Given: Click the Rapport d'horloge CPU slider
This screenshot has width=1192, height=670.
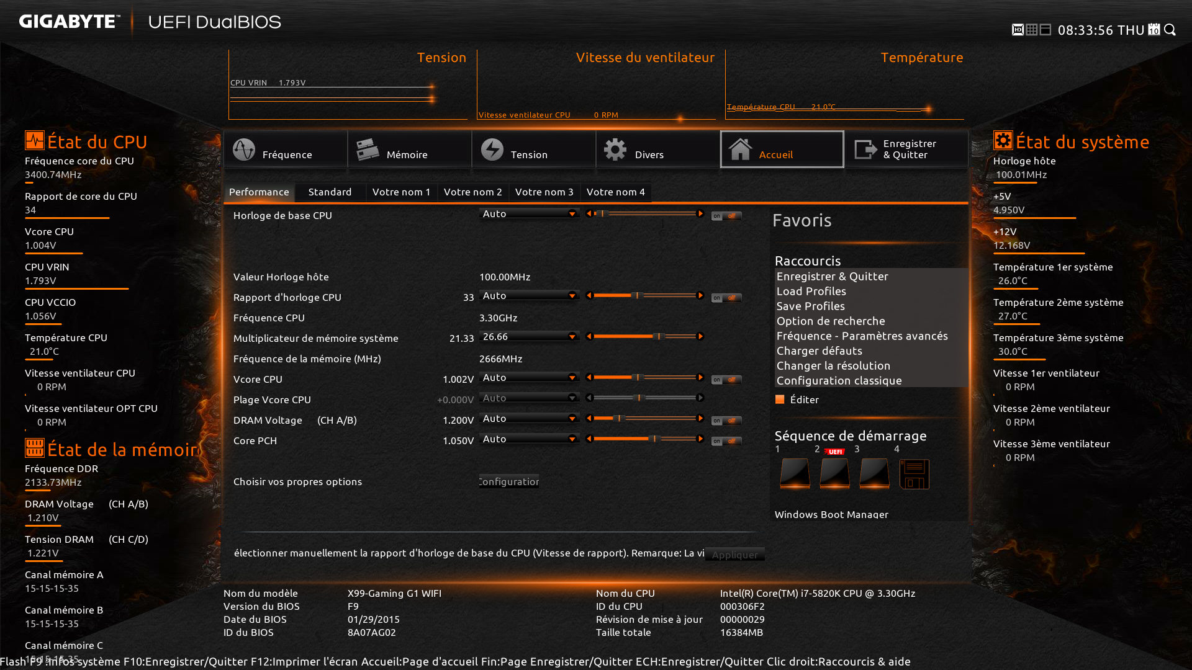Looking at the screenshot, I should (644, 295).
